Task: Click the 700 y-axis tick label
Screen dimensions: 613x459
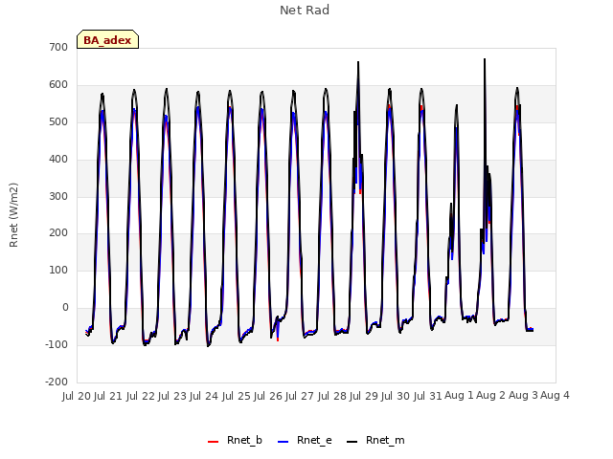Action: (x=58, y=47)
